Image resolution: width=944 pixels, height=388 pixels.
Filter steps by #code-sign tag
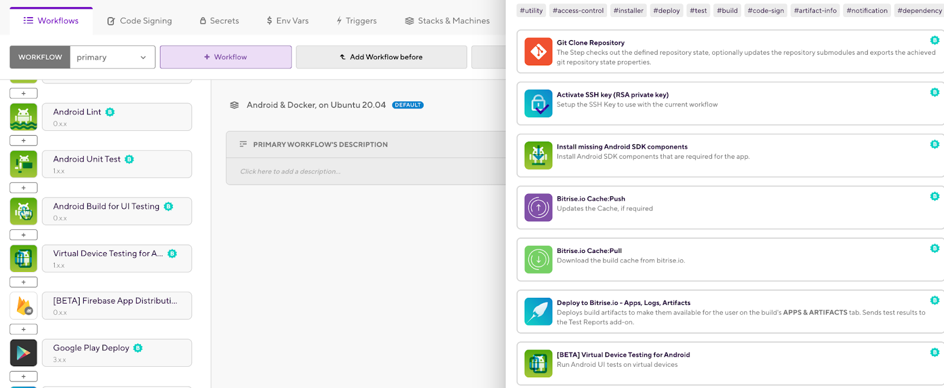click(x=766, y=11)
